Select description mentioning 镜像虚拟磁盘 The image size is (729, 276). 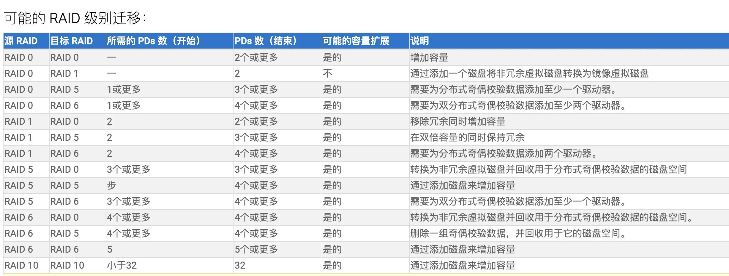(529, 73)
